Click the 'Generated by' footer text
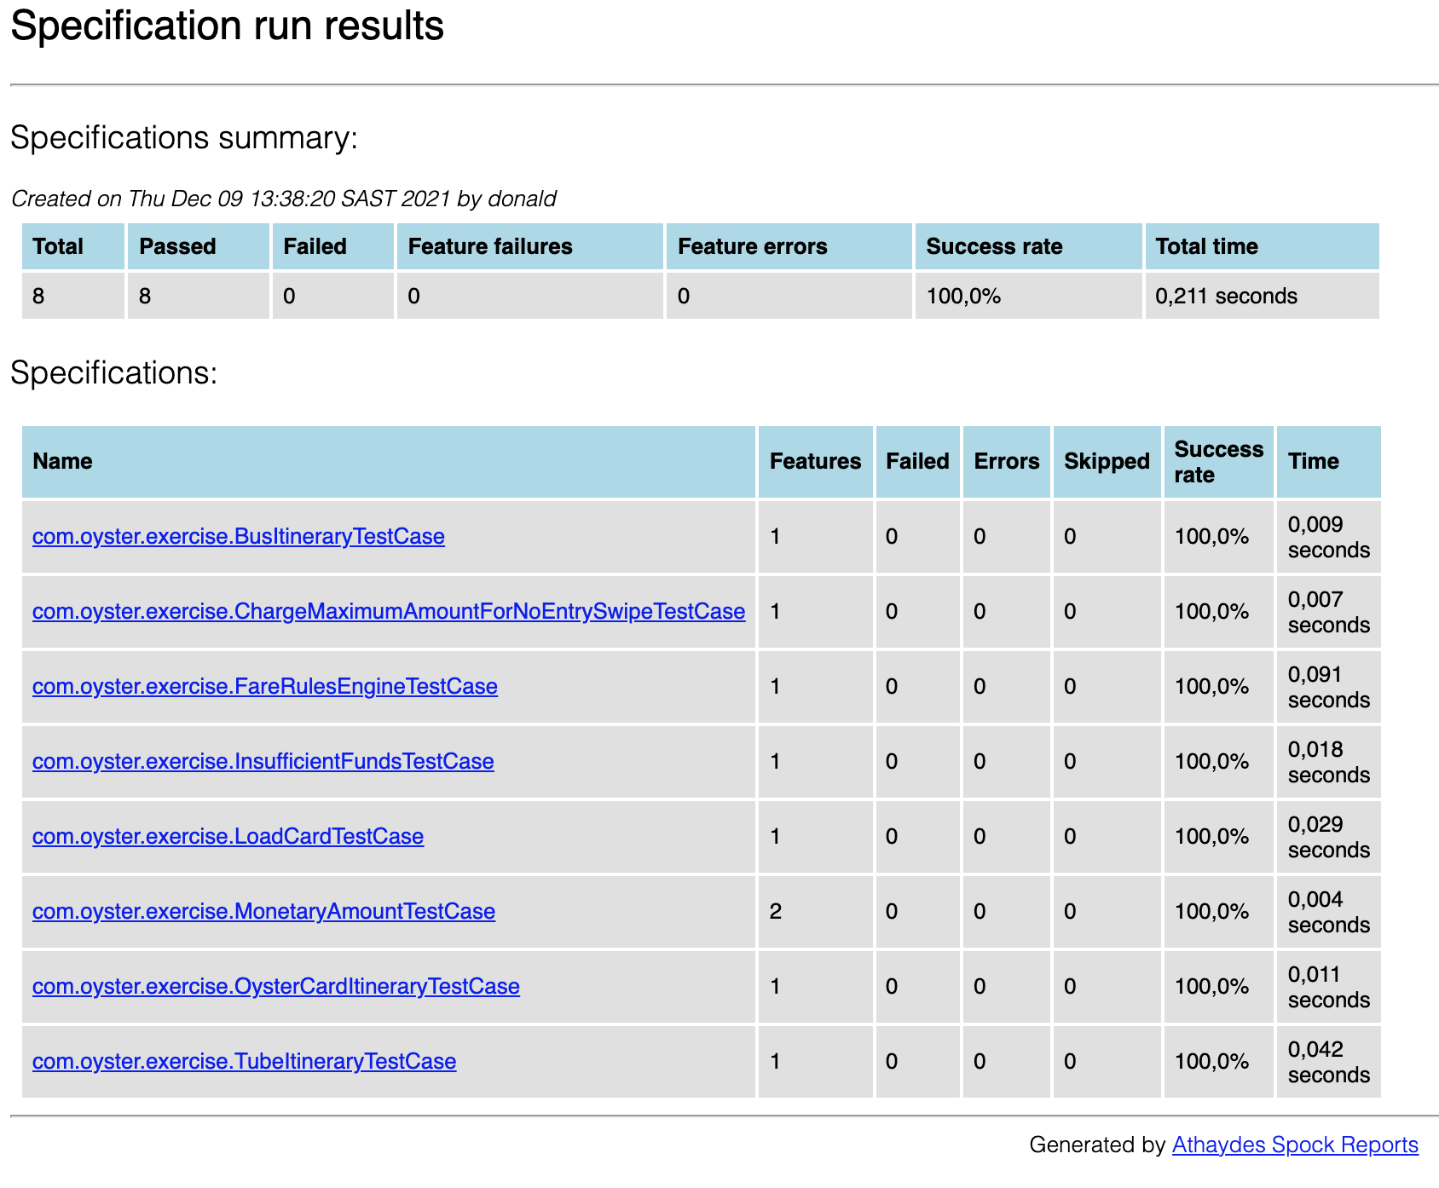The width and height of the screenshot is (1439, 1188). click(1097, 1145)
